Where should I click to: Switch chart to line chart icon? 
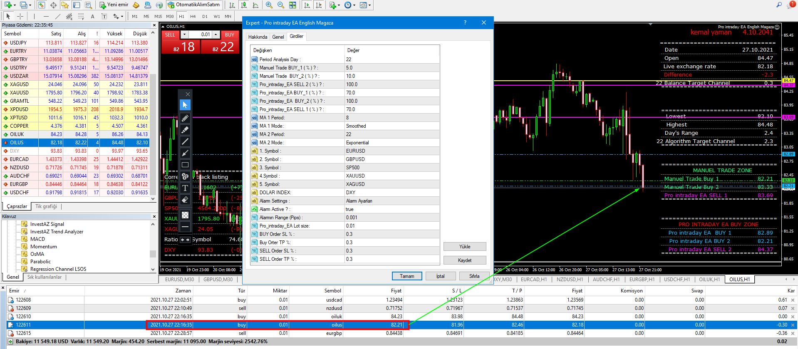click(255, 5)
